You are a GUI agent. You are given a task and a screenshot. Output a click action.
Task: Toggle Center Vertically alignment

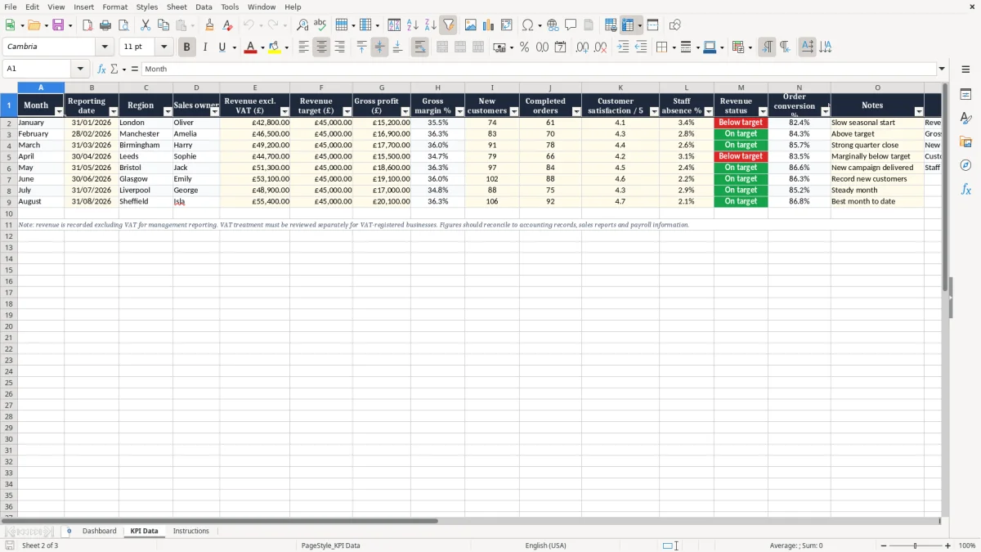[379, 47]
